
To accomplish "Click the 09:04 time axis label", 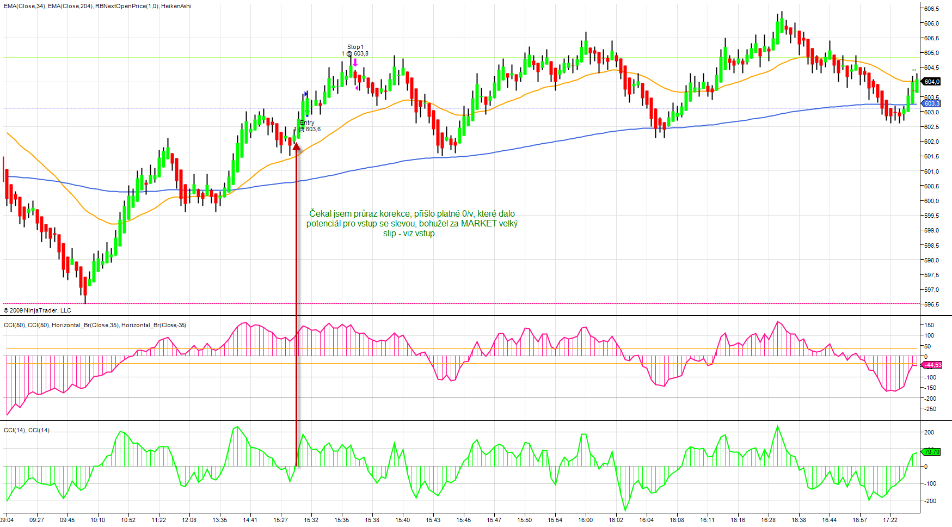I will click(x=7, y=520).
